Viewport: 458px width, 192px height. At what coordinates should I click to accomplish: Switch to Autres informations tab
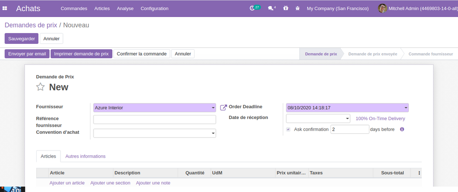[85, 156]
